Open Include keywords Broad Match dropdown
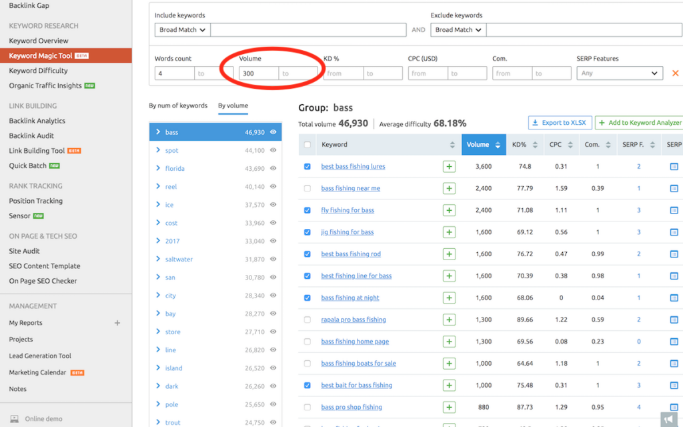Viewport: 683px width, 427px height. [183, 29]
